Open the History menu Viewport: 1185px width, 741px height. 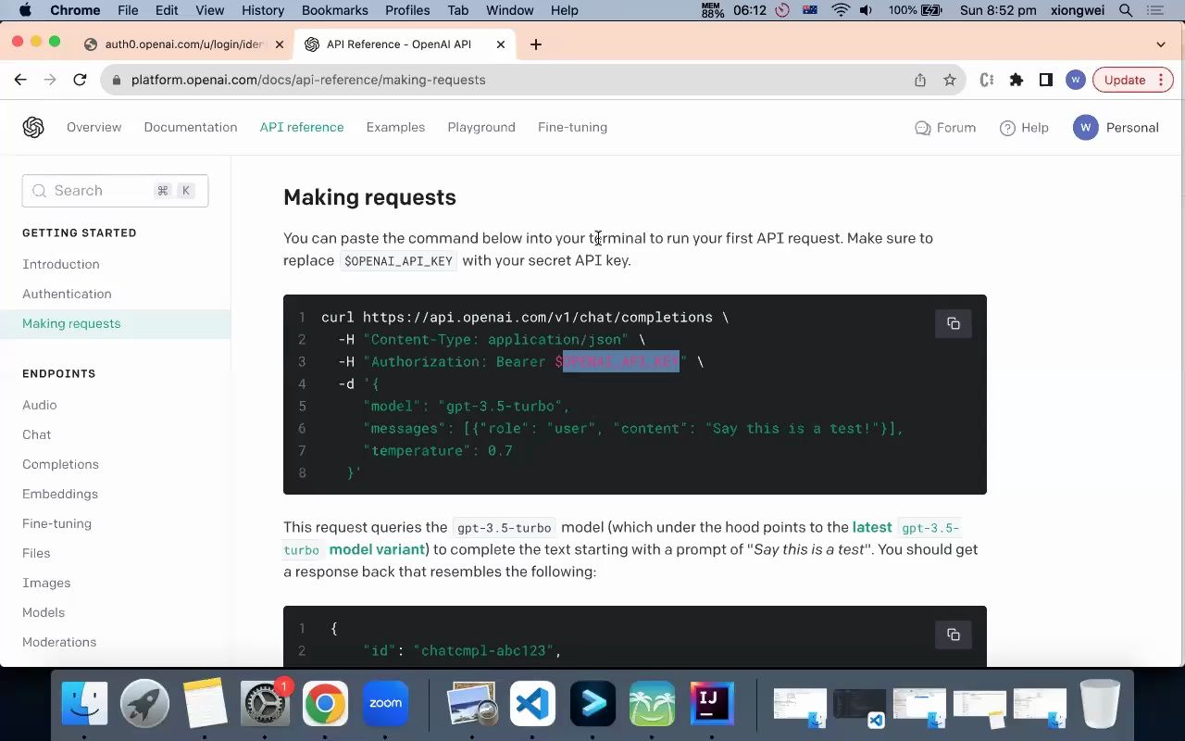(x=263, y=10)
